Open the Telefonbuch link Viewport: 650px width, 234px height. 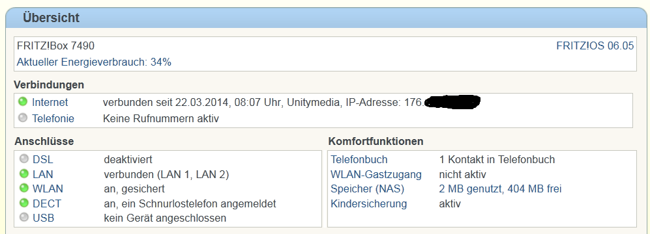(359, 160)
